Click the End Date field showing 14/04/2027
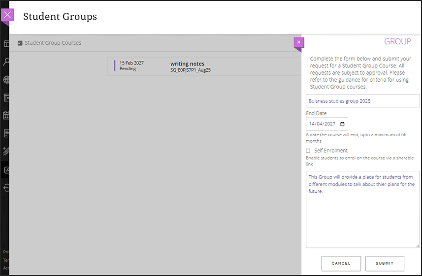422x276 pixels. tap(323, 124)
